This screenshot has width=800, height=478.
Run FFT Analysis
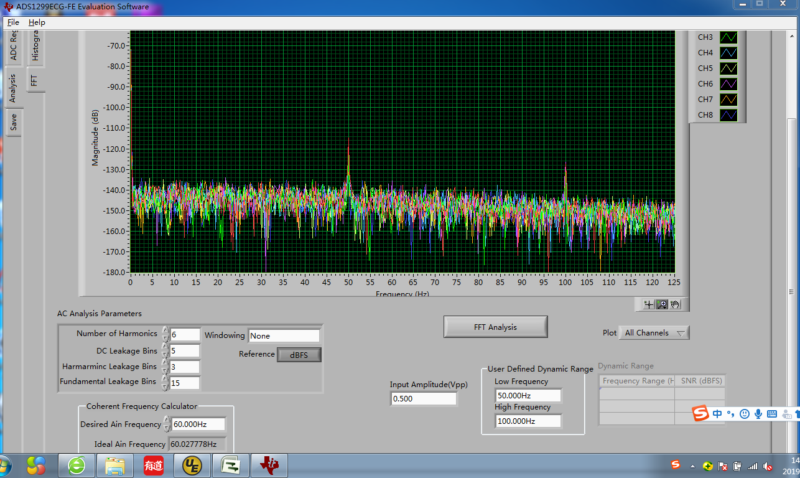click(495, 326)
